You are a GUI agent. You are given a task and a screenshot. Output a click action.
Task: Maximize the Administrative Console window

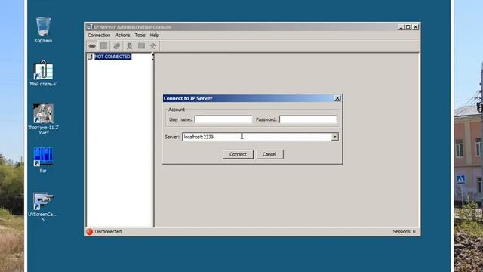(x=408, y=27)
